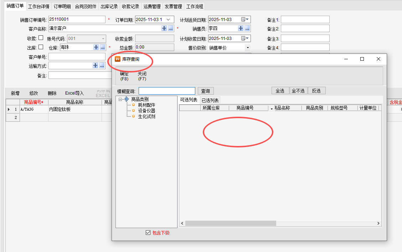Click the plus icon beside 销售员
The image size is (402, 252).
[241, 29]
